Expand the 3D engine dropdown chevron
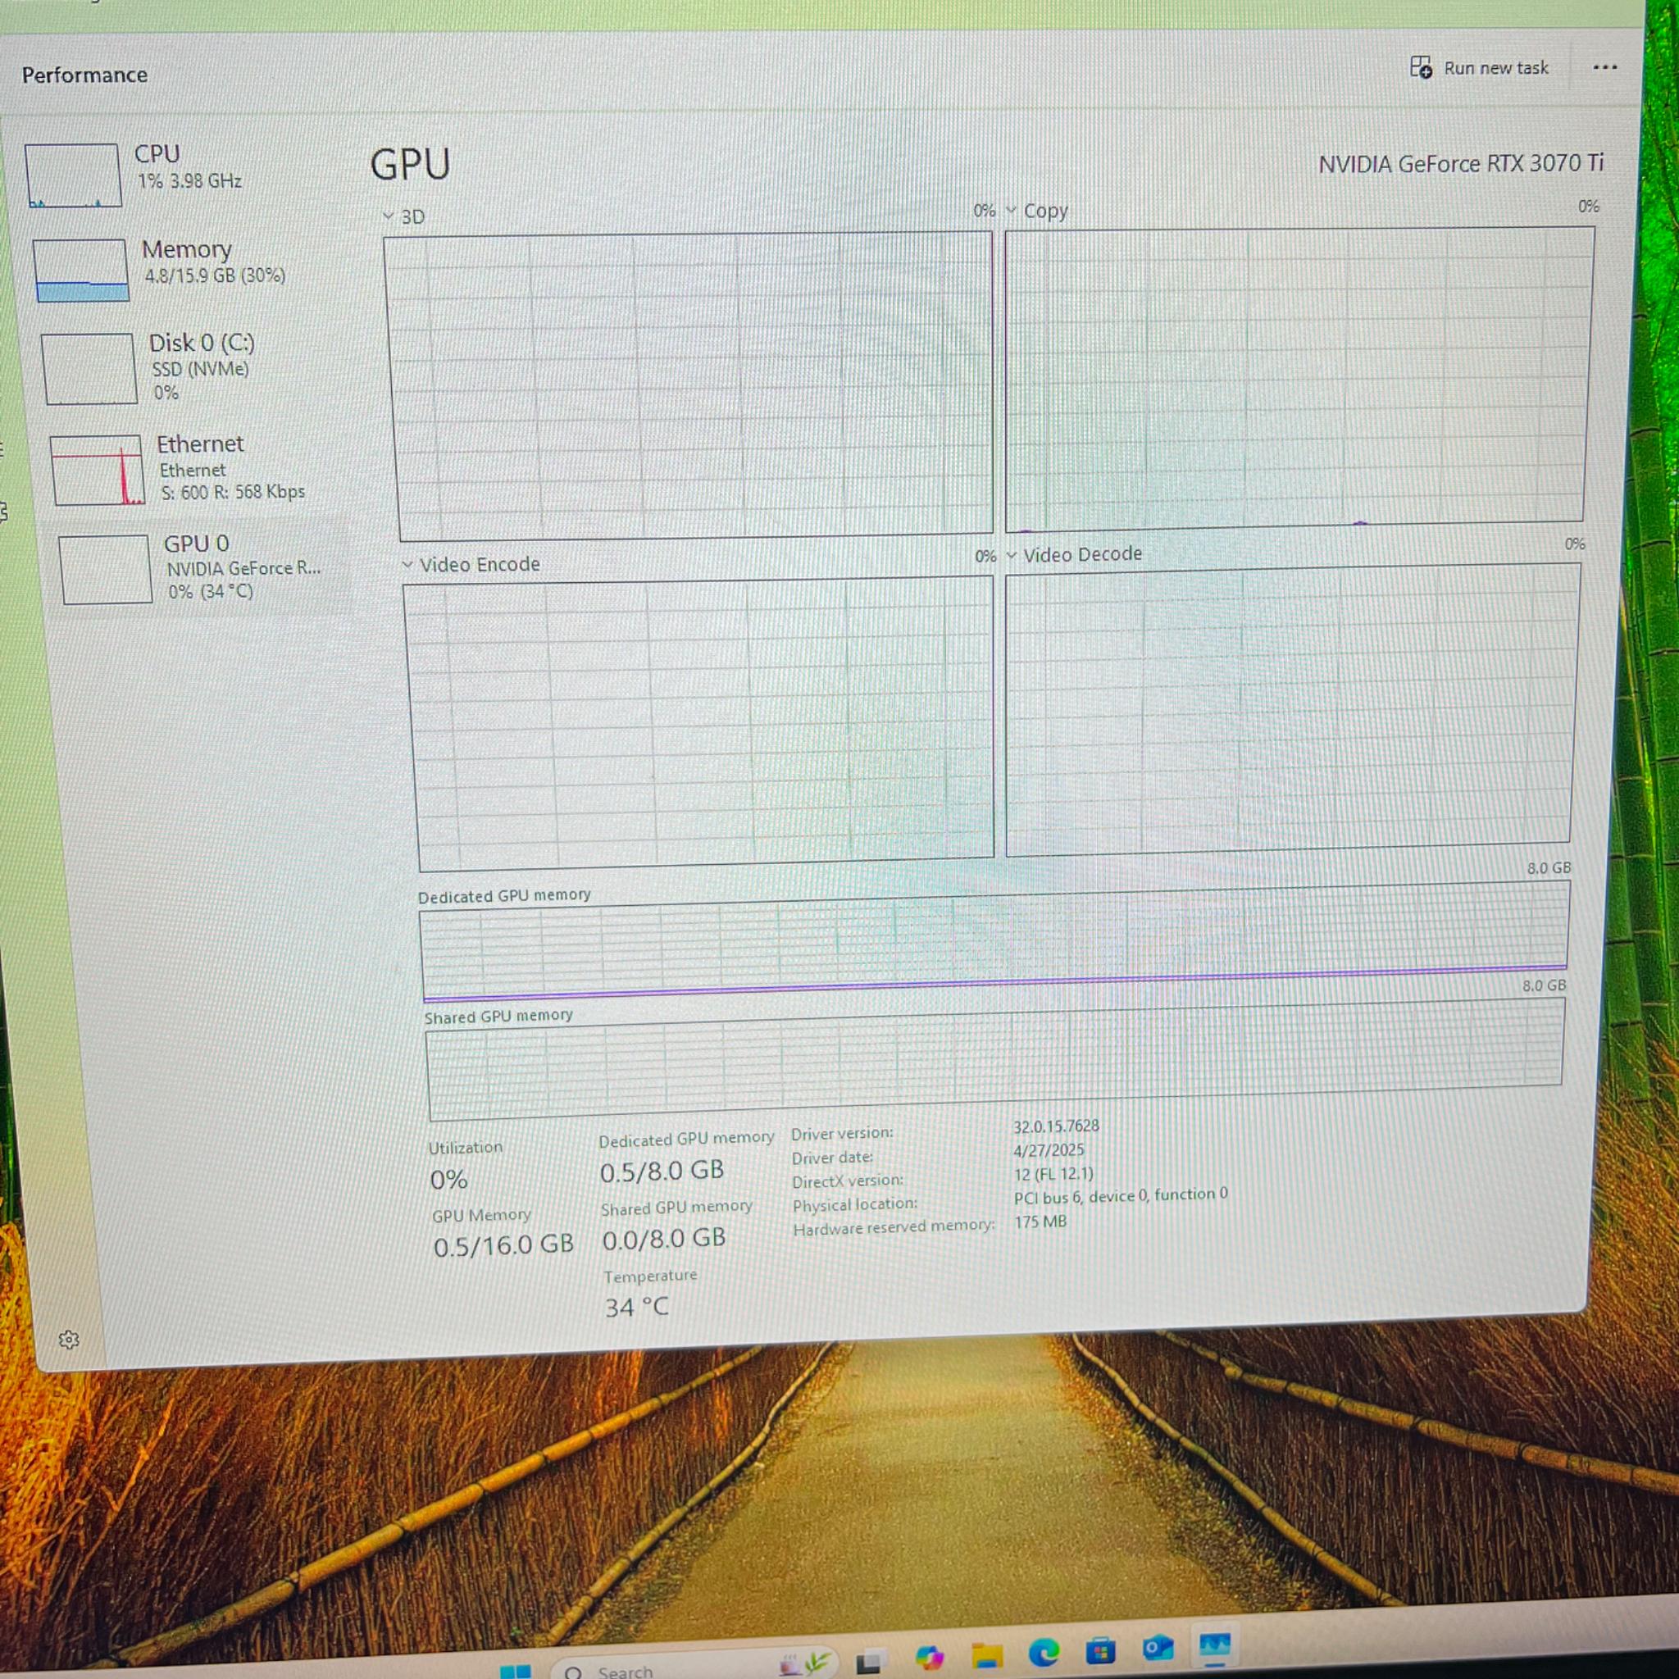 (389, 216)
